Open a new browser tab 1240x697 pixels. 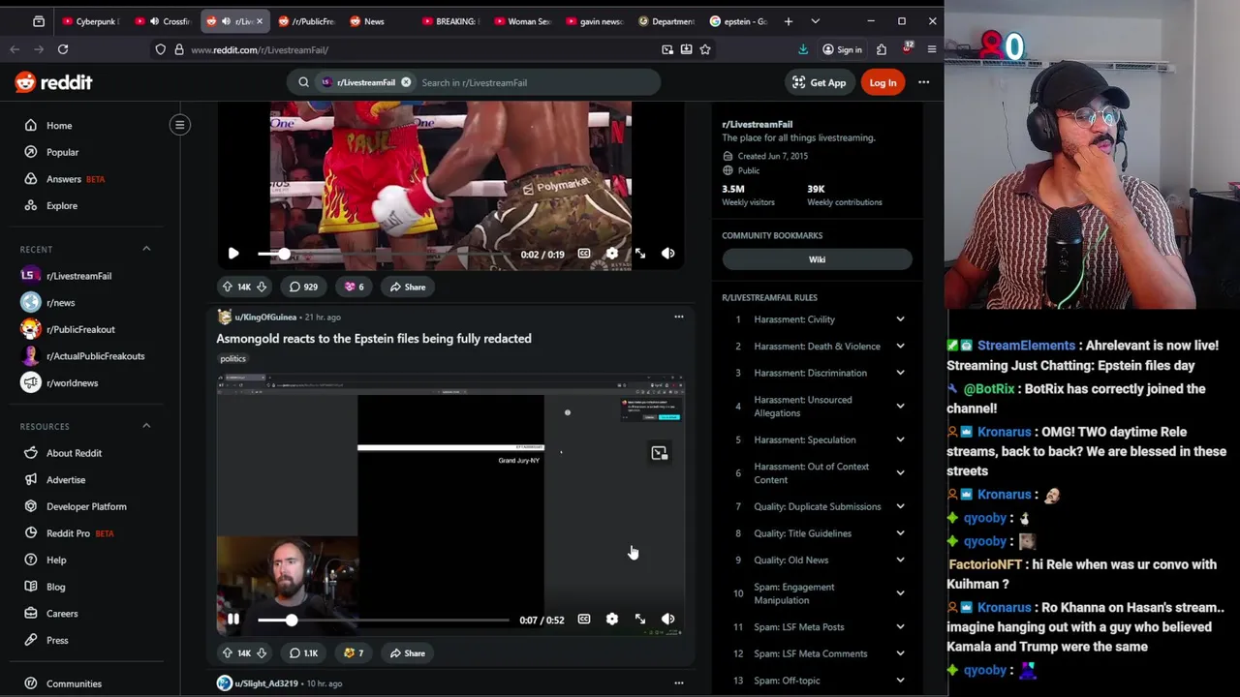(789, 21)
